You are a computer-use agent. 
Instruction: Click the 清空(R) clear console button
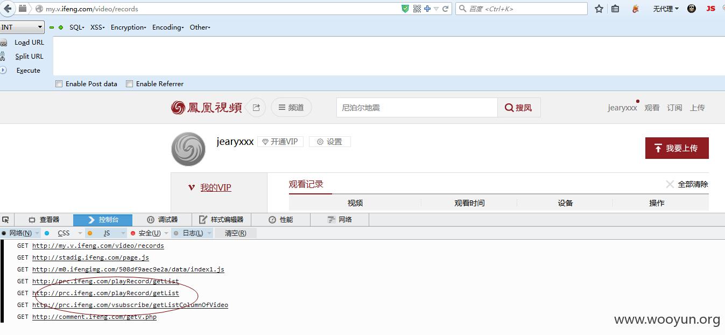236,233
